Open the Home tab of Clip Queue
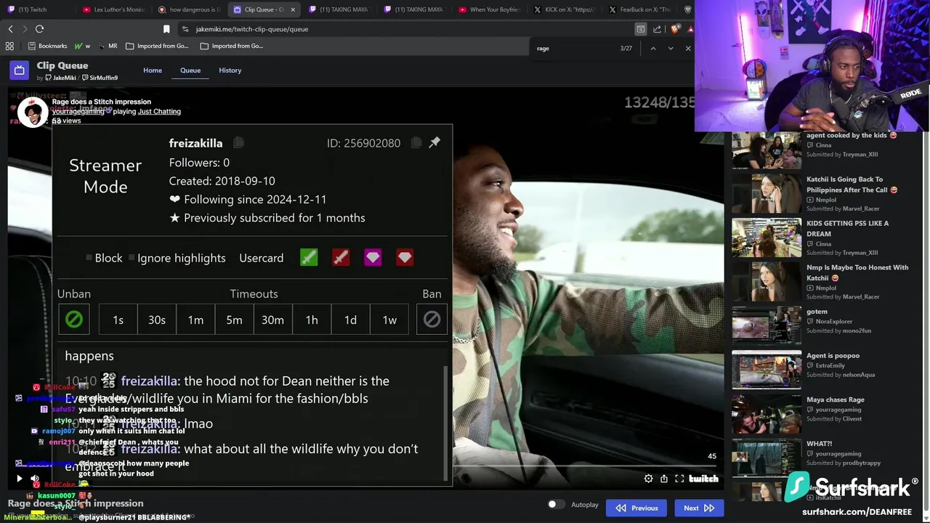This screenshot has width=930, height=523. (153, 70)
